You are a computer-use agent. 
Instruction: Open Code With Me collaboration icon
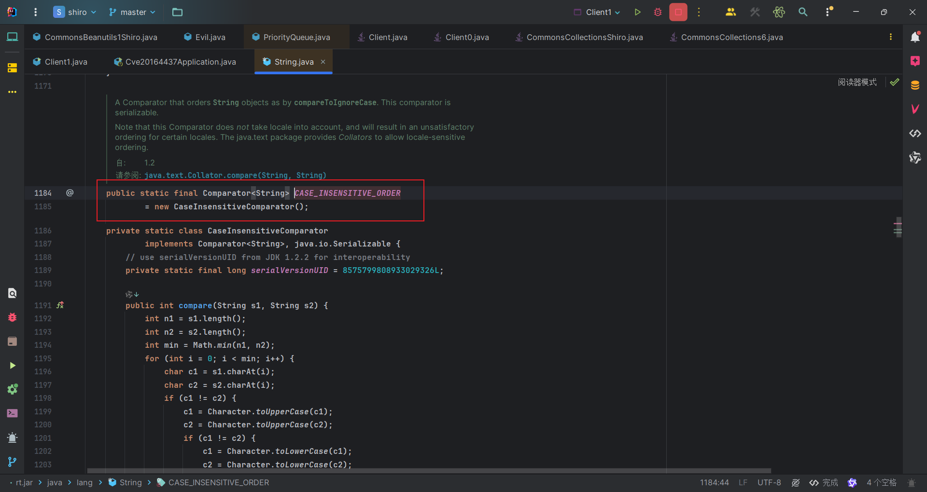tap(730, 12)
